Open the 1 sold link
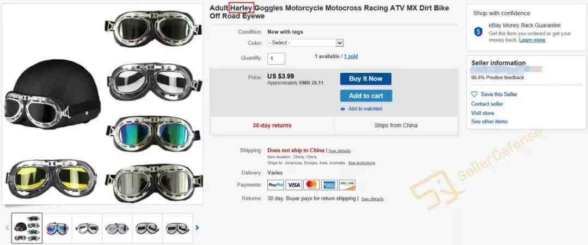Viewport: 588px width, 245px height. tap(351, 56)
